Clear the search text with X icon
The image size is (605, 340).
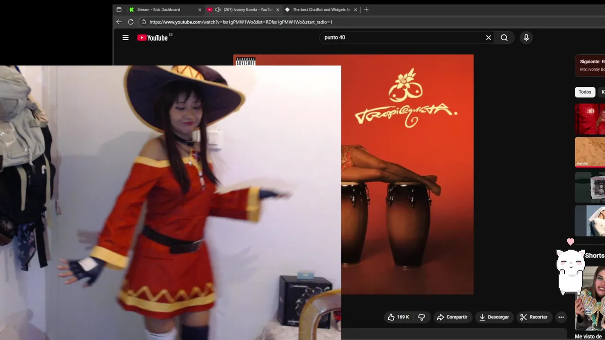point(488,38)
